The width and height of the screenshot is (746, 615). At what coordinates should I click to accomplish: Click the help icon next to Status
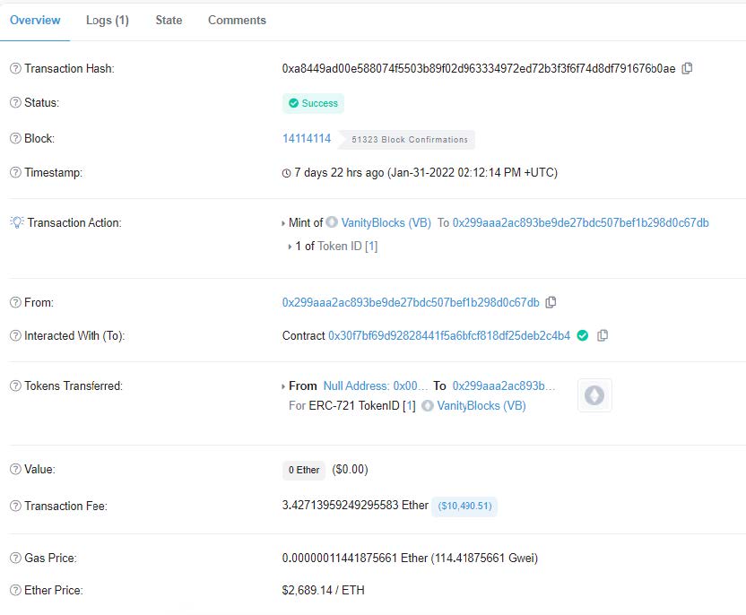15,103
